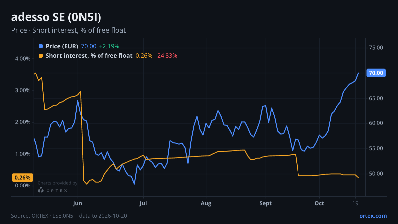Screen dimensions: 398x224
Task: Select the -24.83% short interest change value
Action: click(166, 56)
